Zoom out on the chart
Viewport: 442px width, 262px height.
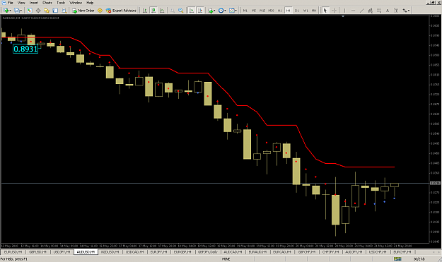tap(181, 11)
